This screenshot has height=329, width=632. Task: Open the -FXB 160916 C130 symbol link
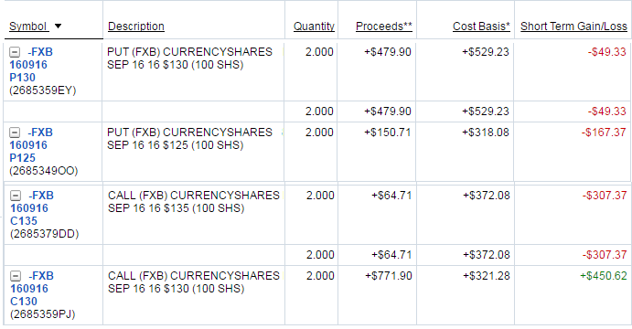[32, 289]
